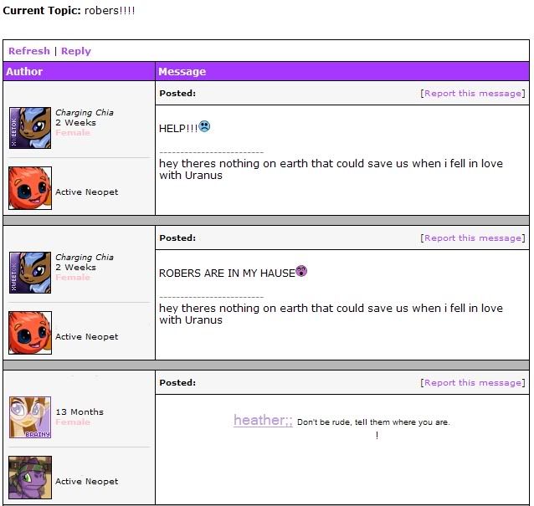
Task: Click Posted: label in third post
Action: click(x=177, y=382)
